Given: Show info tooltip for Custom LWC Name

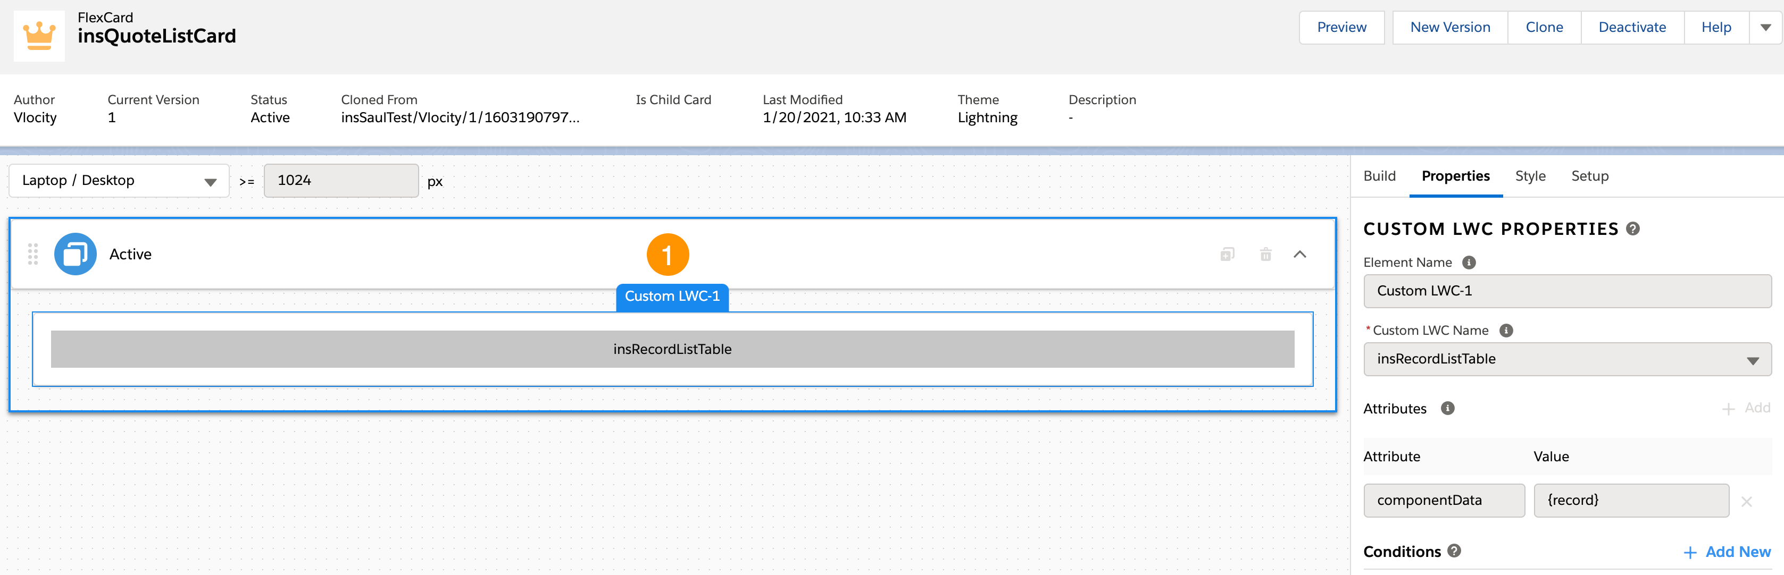Looking at the screenshot, I should click(x=1506, y=331).
